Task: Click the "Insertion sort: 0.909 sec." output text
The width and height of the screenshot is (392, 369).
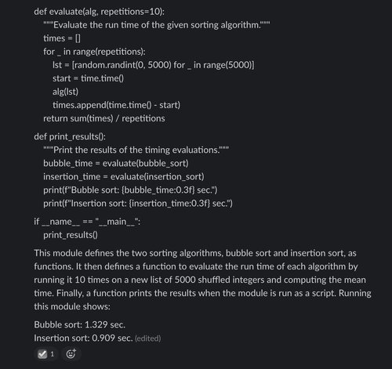Action: coord(83,338)
